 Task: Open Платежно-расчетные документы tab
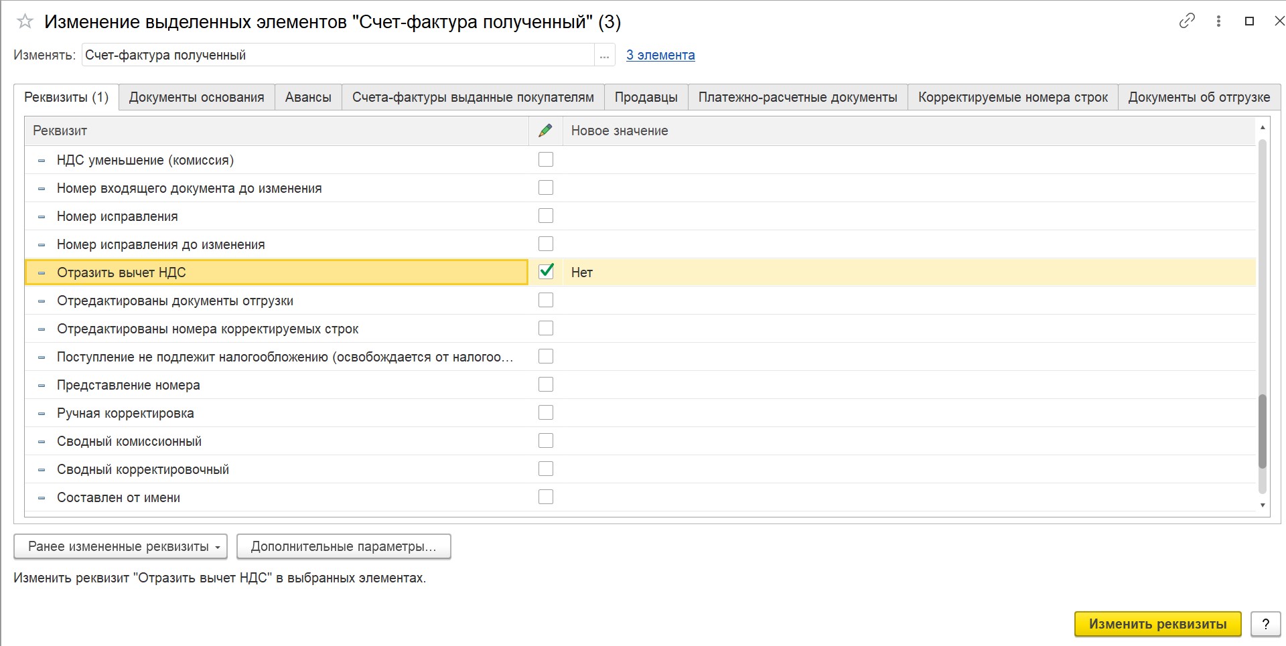pos(798,97)
